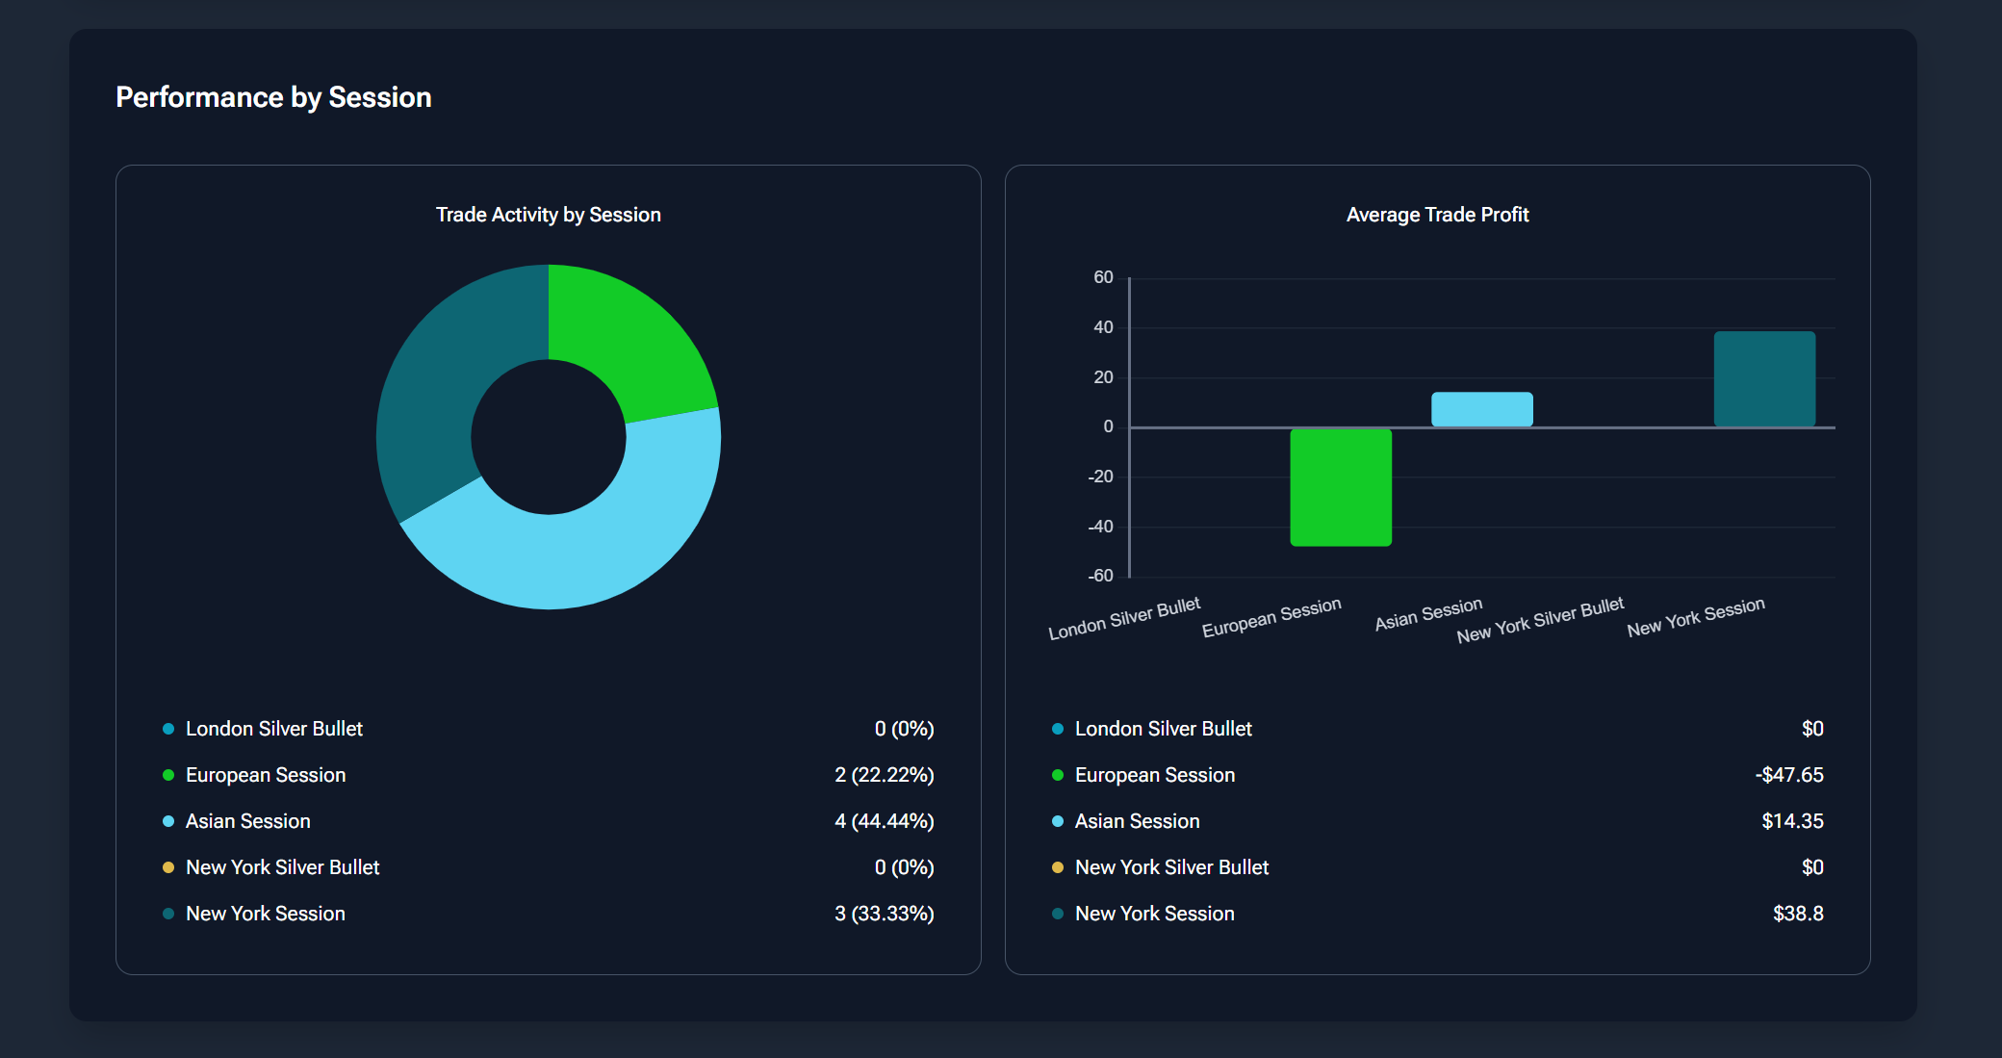Click Asian Session in average profit legend
2002x1058 pixels.
(x=1138, y=821)
